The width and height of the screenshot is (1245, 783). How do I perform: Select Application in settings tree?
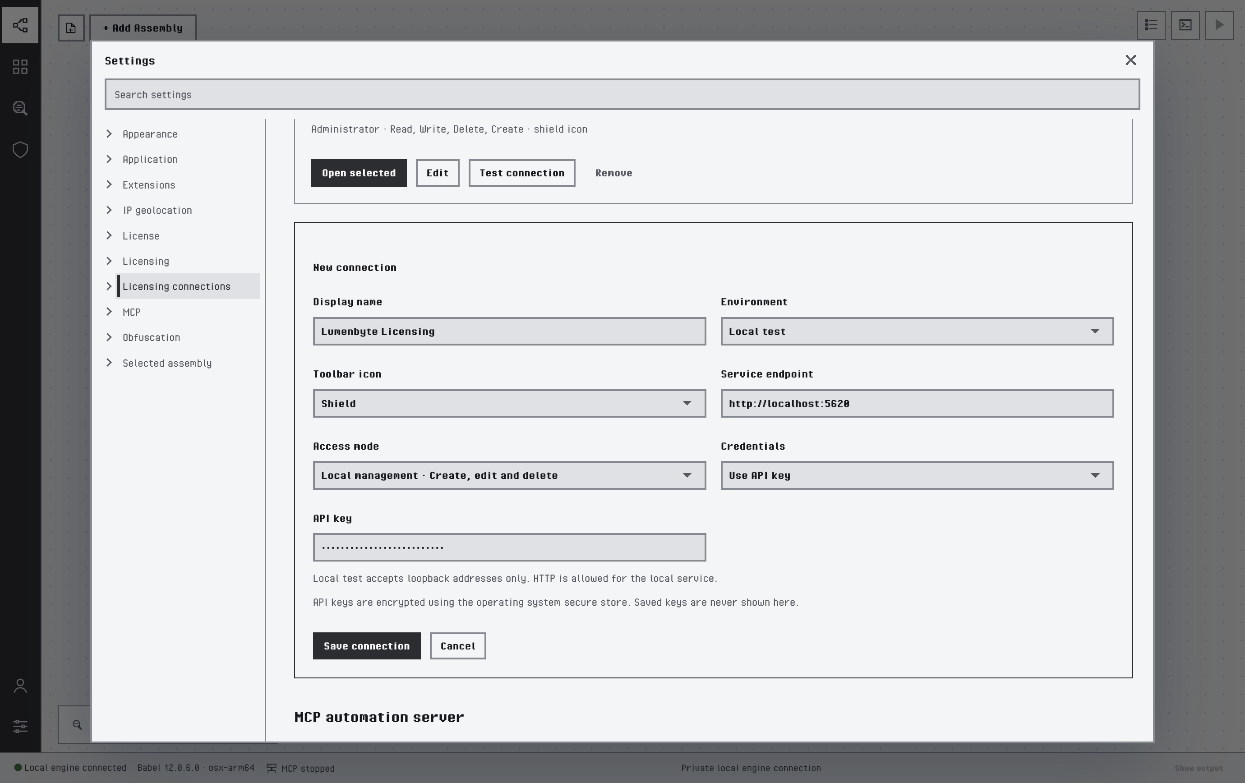[x=150, y=159]
